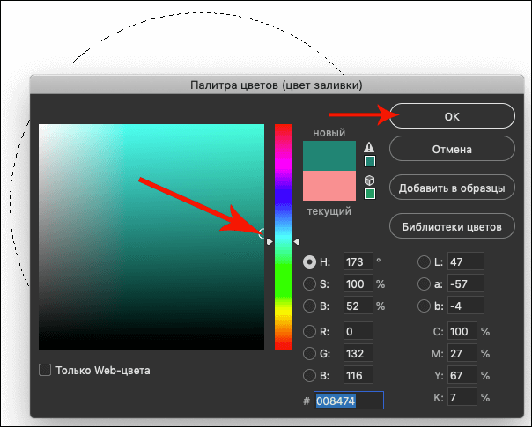The width and height of the screenshot is (532, 427).
Task: Click the left hue slider arrow handle
Action: pos(270,241)
